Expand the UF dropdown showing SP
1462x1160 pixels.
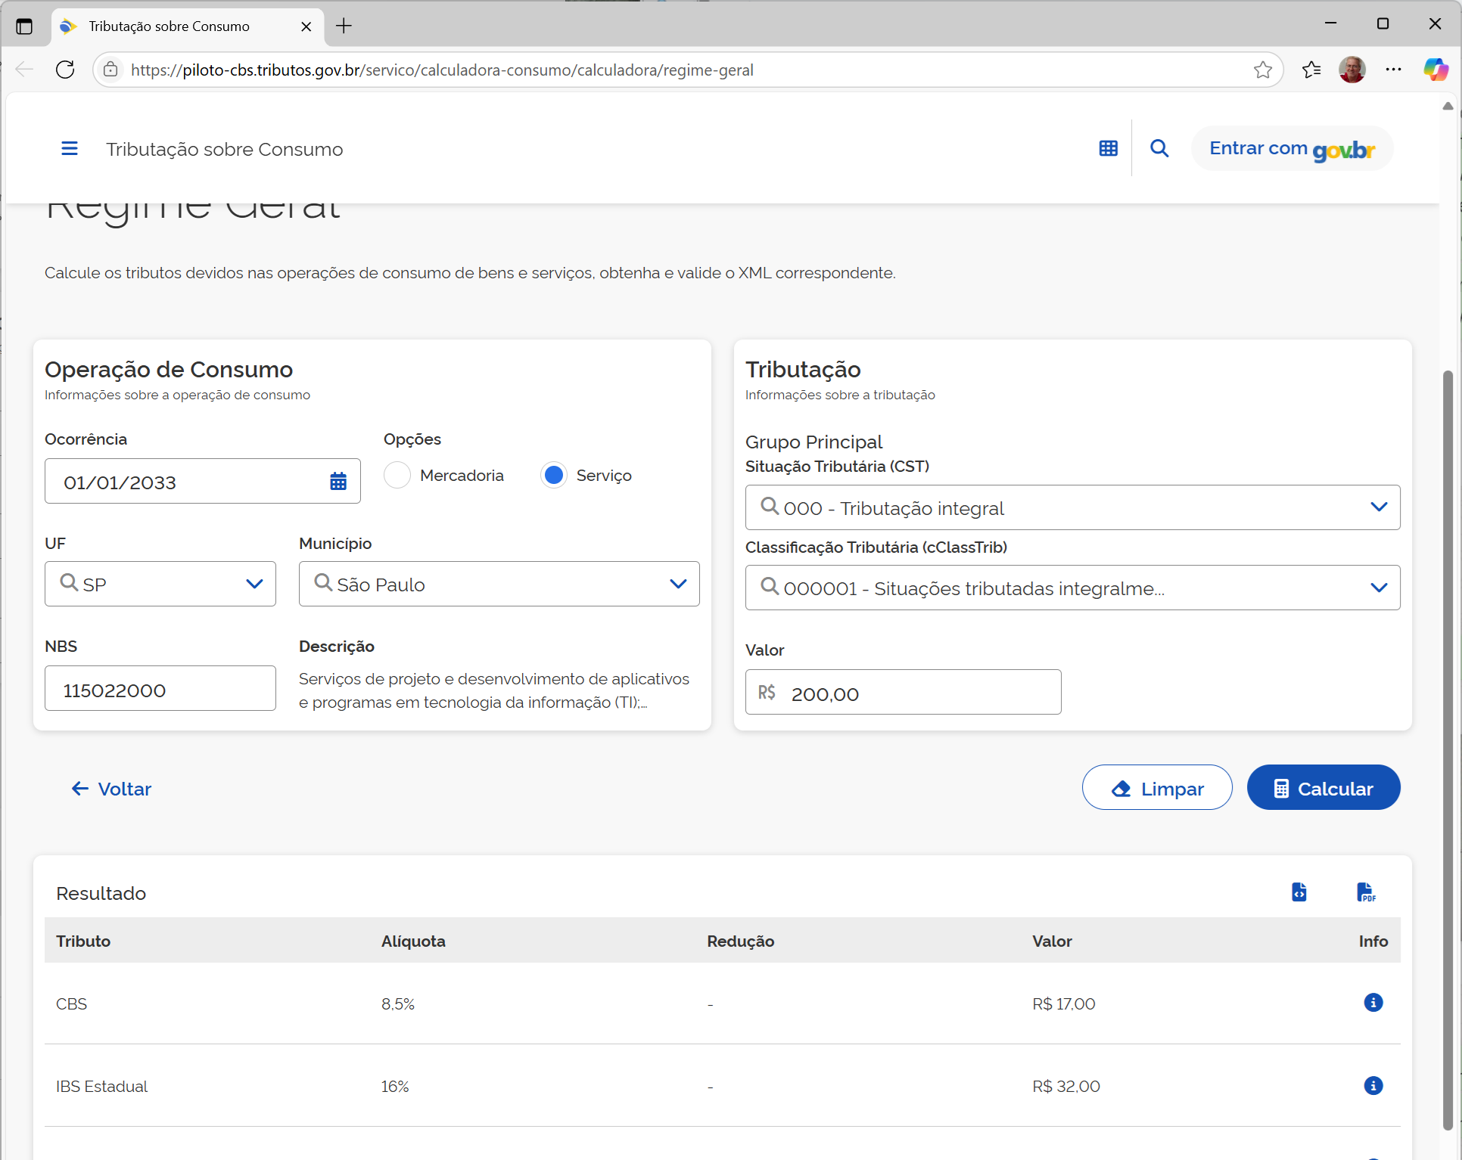[x=254, y=585]
